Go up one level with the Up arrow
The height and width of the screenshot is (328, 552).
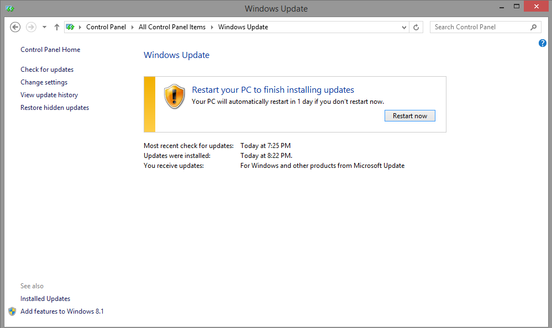tap(57, 27)
